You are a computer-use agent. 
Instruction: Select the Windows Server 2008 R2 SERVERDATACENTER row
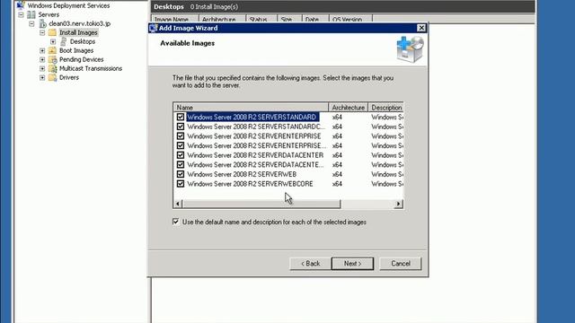255,155
